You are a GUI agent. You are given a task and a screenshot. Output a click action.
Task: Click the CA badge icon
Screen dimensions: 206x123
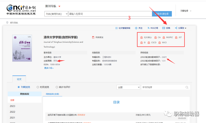[155, 38]
